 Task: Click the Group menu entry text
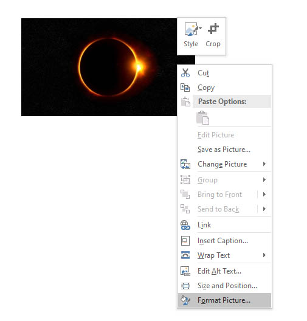(x=207, y=180)
